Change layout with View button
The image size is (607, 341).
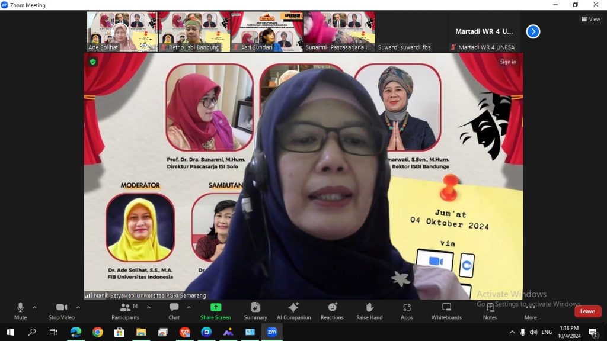[591, 19]
